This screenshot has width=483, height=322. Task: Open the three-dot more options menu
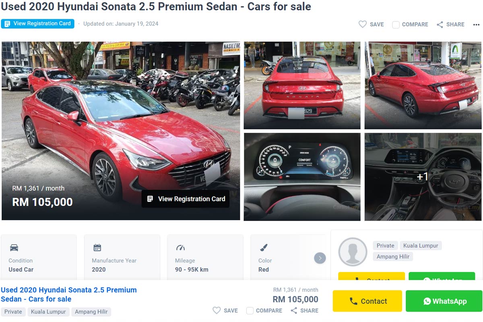[x=476, y=25]
